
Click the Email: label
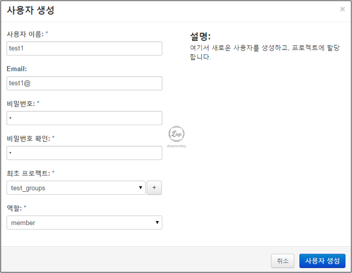pos(17,69)
